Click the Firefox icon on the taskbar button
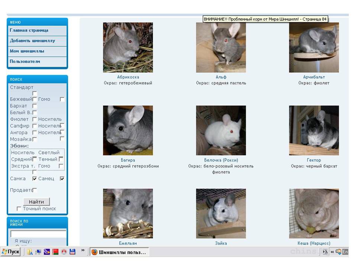 (94, 252)
